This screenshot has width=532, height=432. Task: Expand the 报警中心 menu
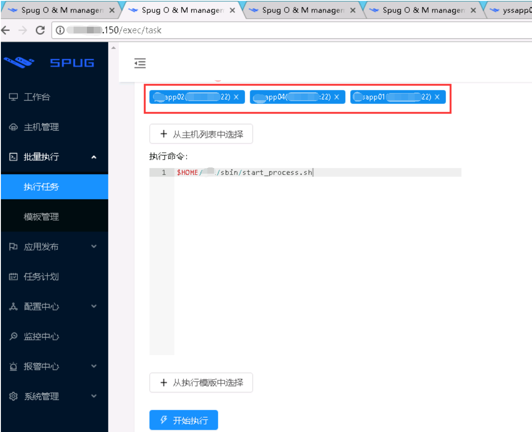pos(54,366)
